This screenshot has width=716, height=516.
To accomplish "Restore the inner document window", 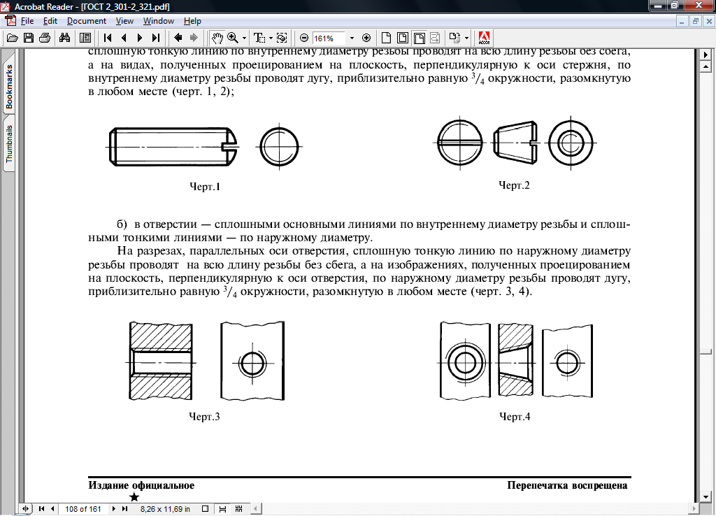I will (x=696, y=21).
